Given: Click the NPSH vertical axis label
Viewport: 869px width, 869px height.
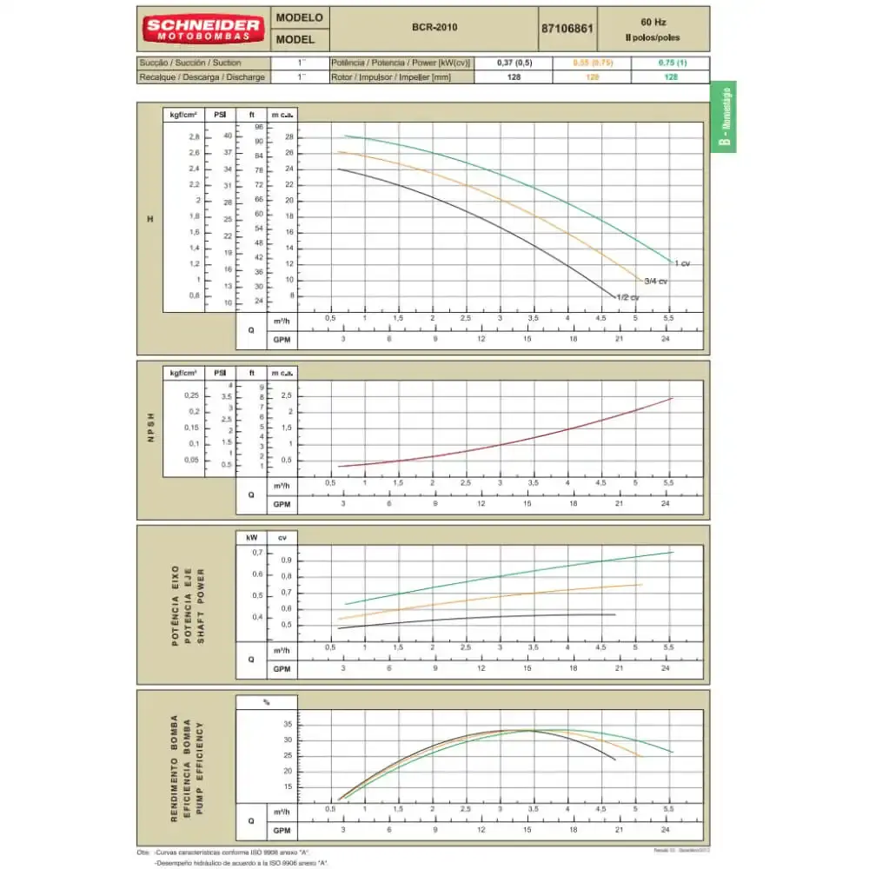Looking at the screenshot, I should [x=150, y=428].
